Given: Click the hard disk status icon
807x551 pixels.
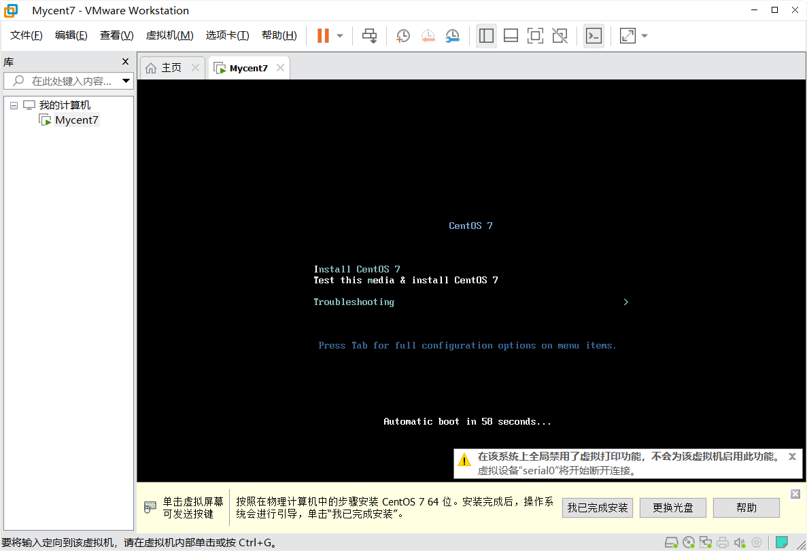Looking at the screenshot, I should click(672, 542).
